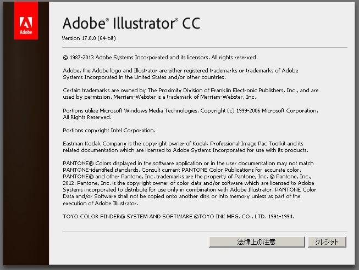Screen dimensions: 359x270
Task: Click the 1987-2013 Adobe Systems copyright line
Action: coord(161,58)
